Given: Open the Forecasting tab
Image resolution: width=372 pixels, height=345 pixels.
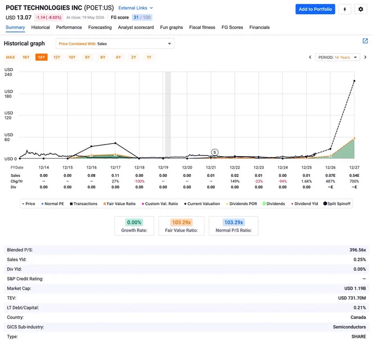Looking at the screenshot, I should click(100, 27).
